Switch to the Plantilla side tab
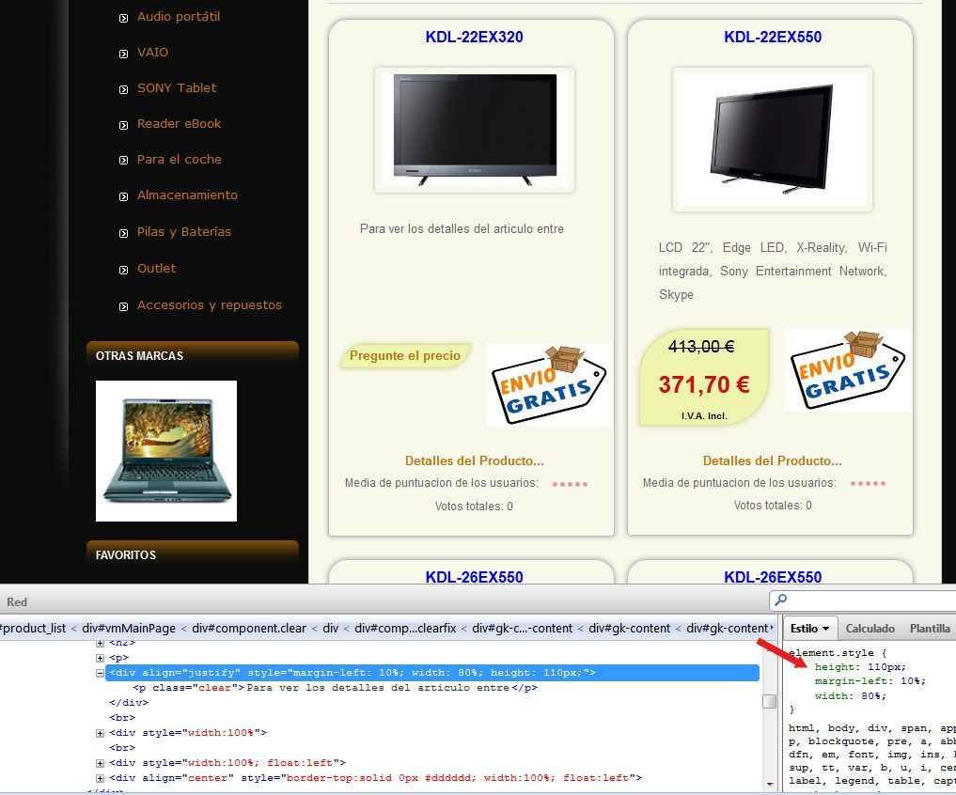956x795 pixels. coord(930,628)
